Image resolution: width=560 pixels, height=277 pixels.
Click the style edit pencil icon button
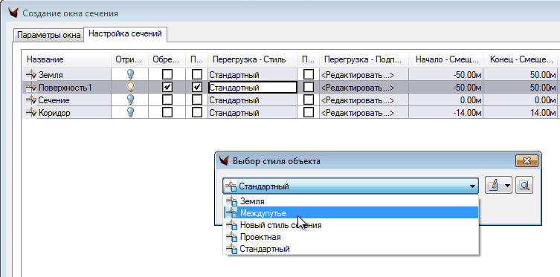point(493,186)
